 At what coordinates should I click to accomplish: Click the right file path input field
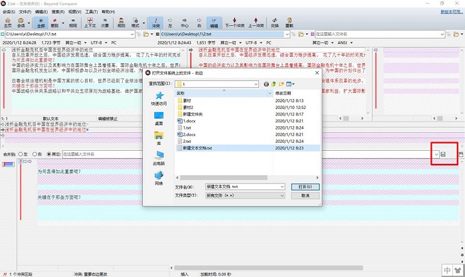pyautogui.click(x=377, y=35)
